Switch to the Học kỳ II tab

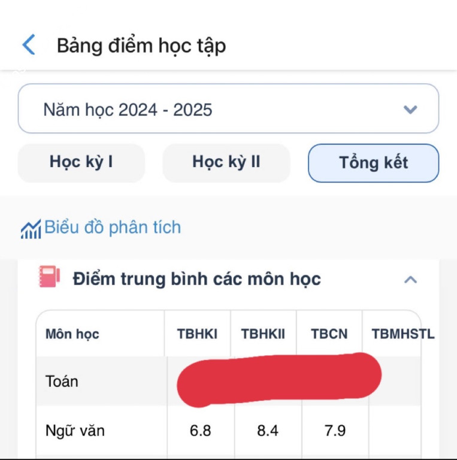tap(226, 162)
